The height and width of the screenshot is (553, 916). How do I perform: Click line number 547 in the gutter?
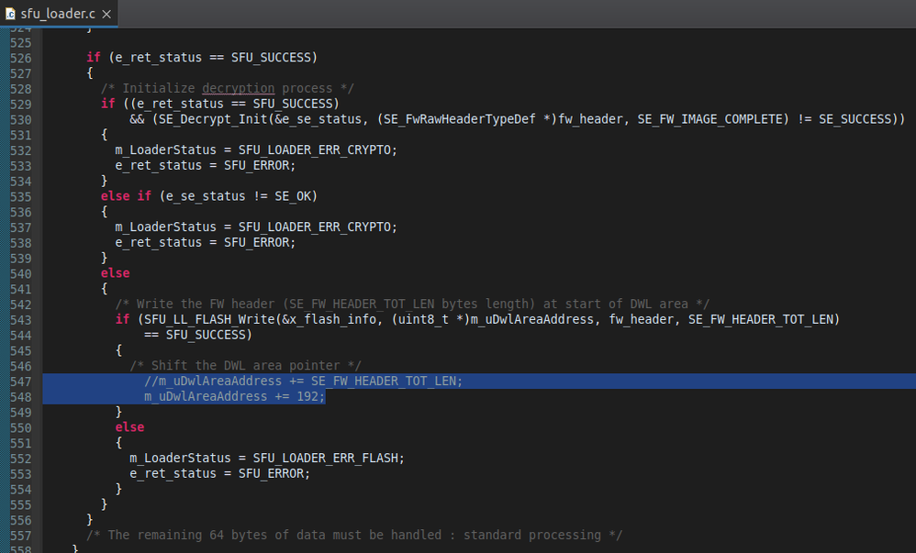(x=20, y=381)
